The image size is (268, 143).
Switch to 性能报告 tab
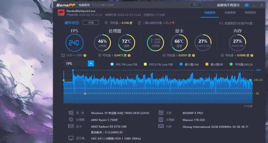tap(210, 13)
